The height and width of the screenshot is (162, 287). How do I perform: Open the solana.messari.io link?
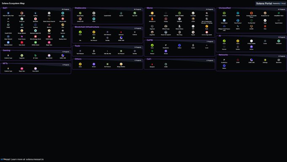[35, 159]
